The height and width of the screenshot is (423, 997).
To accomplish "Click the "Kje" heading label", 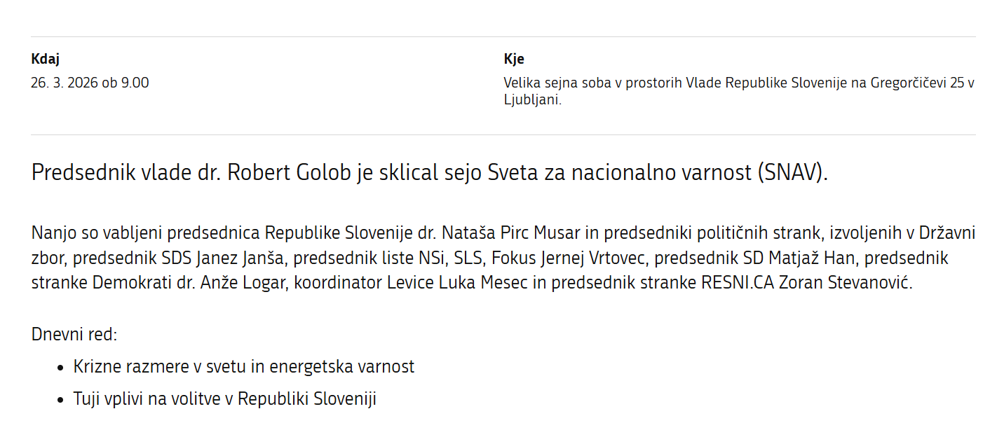I will (513, 59).
